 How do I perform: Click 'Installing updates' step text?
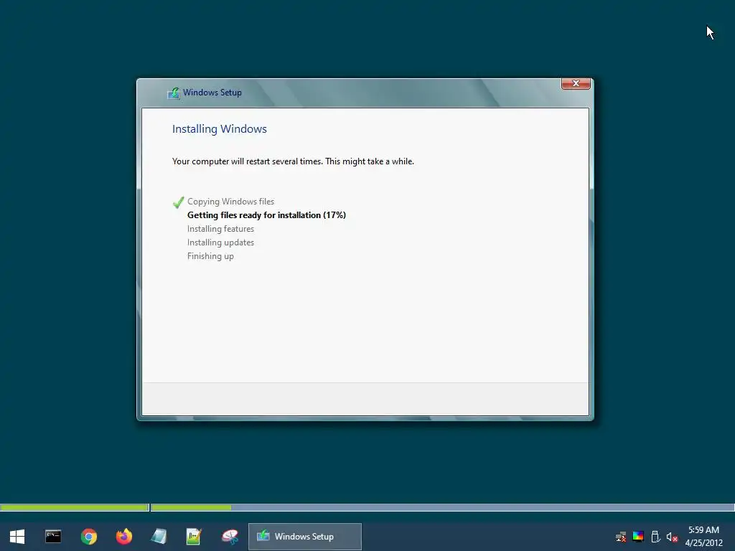click(x=221, y=242)
